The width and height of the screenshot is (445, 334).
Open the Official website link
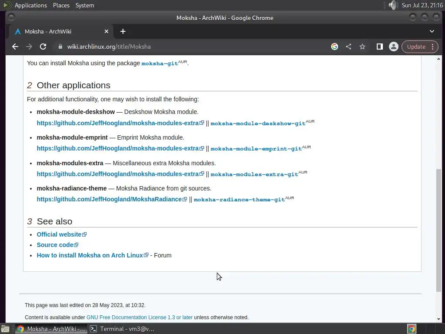(62, 234)
